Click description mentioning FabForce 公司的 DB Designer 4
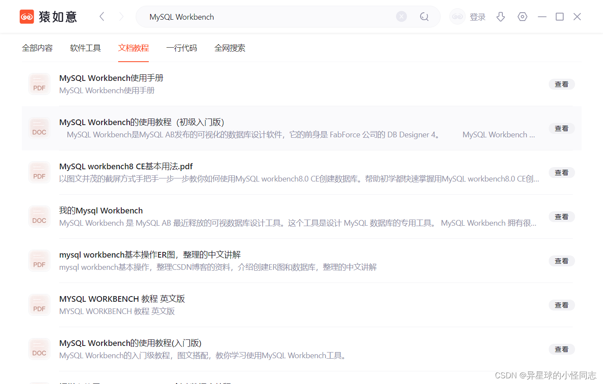This screenshot has height=384, width=603. tap(301, 135)
